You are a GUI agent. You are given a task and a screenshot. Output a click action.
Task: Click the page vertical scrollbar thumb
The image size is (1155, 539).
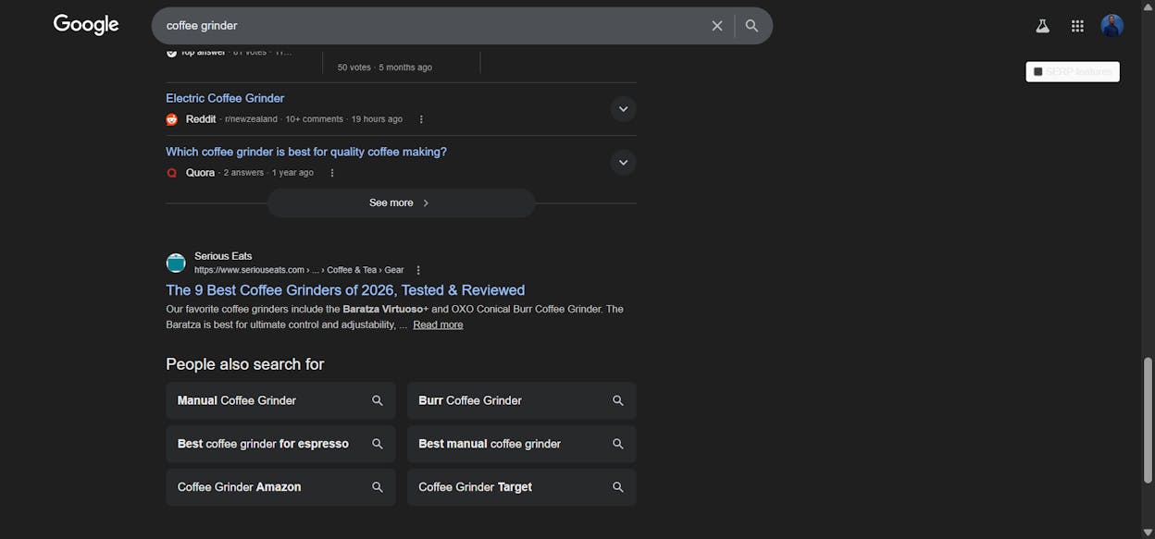tap(1148, 421)
